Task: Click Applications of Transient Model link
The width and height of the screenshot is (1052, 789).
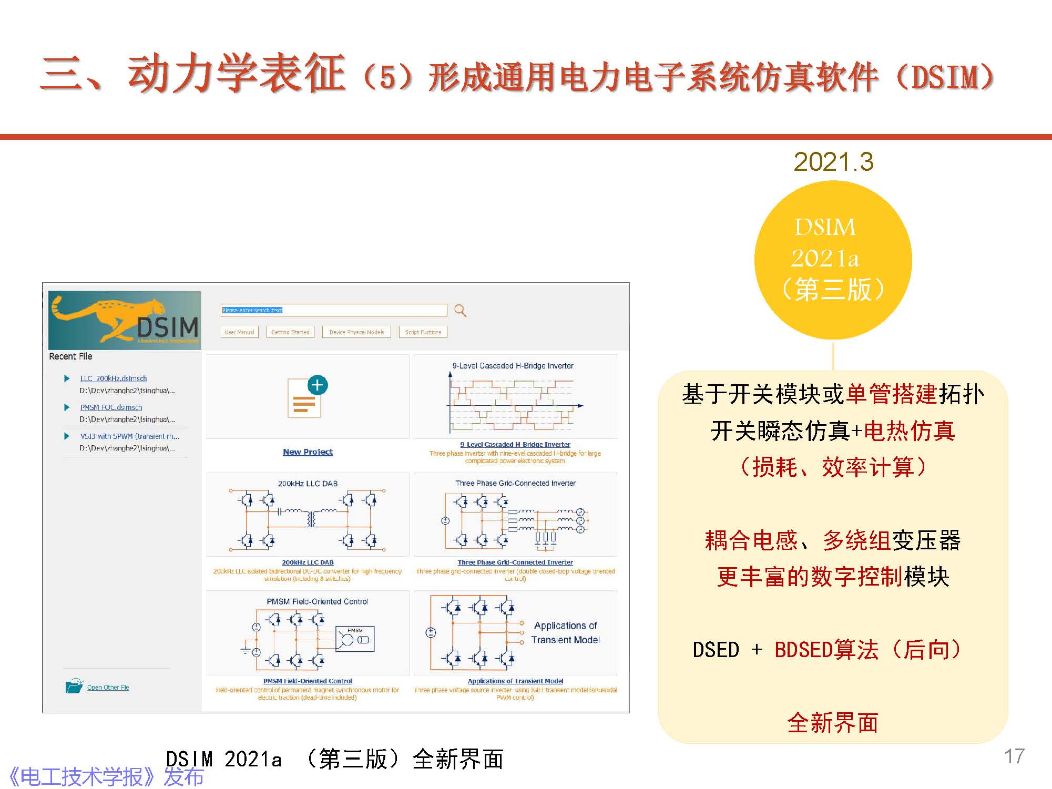Action: click(x=515, y=681)
